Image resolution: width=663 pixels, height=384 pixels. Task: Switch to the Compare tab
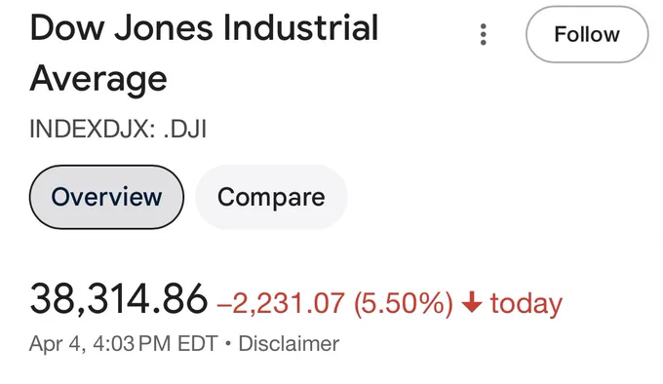pyautogui.click(x=271, y=197)
